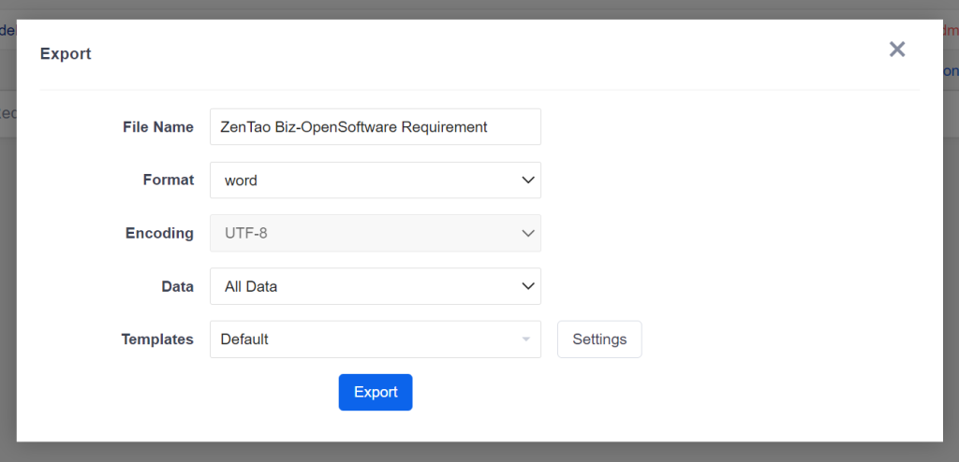Click the Encoding label
959x462 pixels.
pos(159,234)
